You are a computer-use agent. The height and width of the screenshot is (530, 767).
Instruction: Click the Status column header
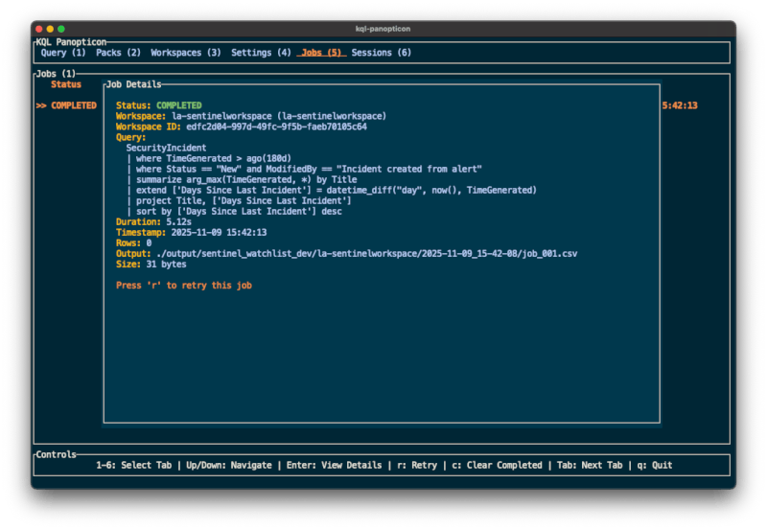(66, 85)
